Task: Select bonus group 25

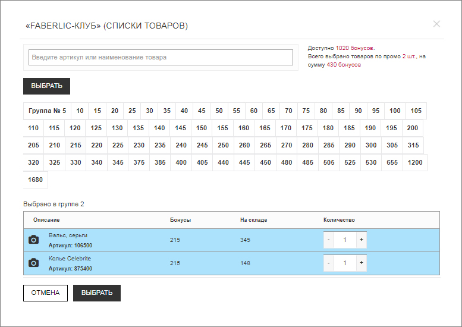Action: pyautogui.click(x=132, y=111)
